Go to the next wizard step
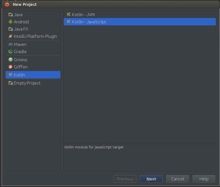Viewport: 220px width, 187px height. click(x=151, y=179)
